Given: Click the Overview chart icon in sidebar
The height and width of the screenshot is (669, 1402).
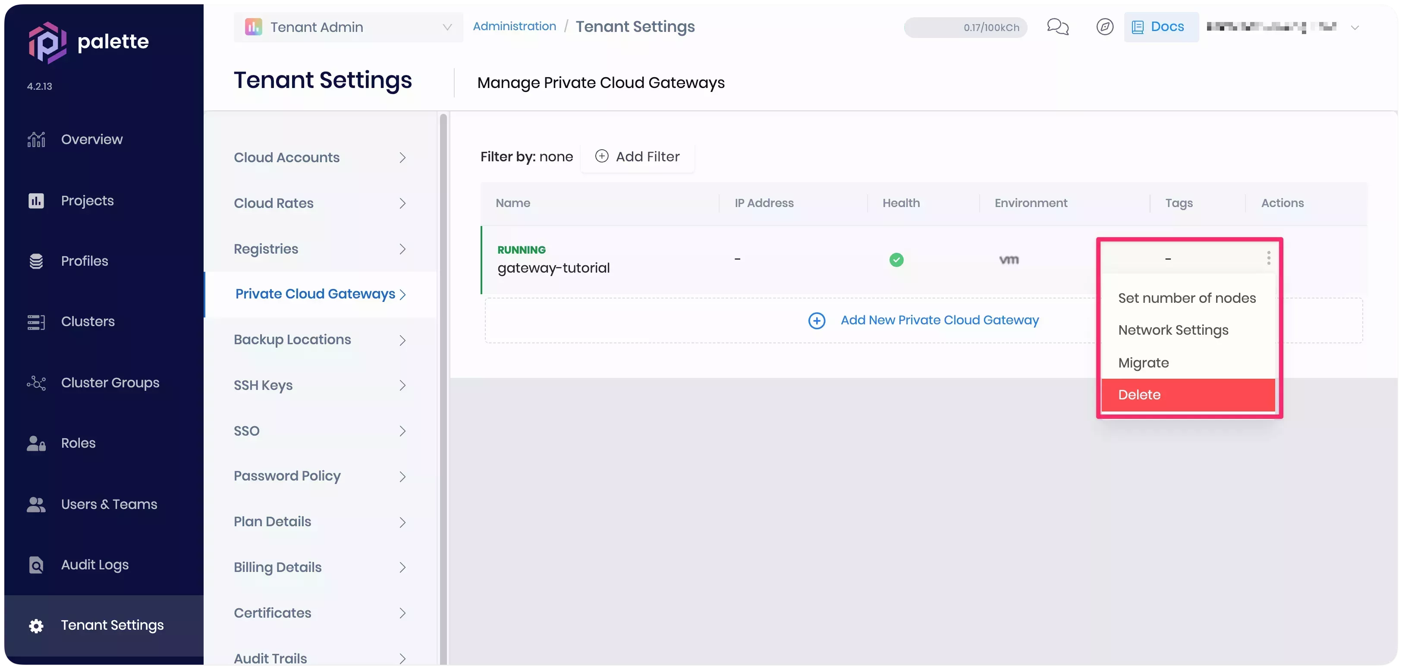Looking at the screenshot, I should tap(37, 139).
